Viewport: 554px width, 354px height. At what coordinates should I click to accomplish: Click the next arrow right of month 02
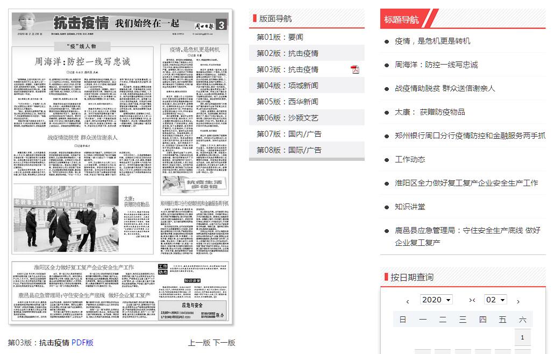tap(518, 301)
